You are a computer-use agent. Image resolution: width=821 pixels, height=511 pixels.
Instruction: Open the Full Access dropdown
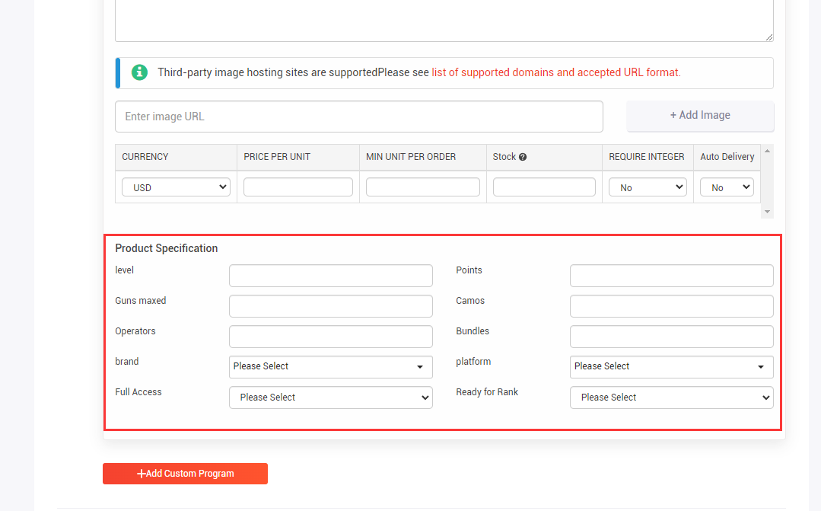pyautogui.click(x=330, y=398)
